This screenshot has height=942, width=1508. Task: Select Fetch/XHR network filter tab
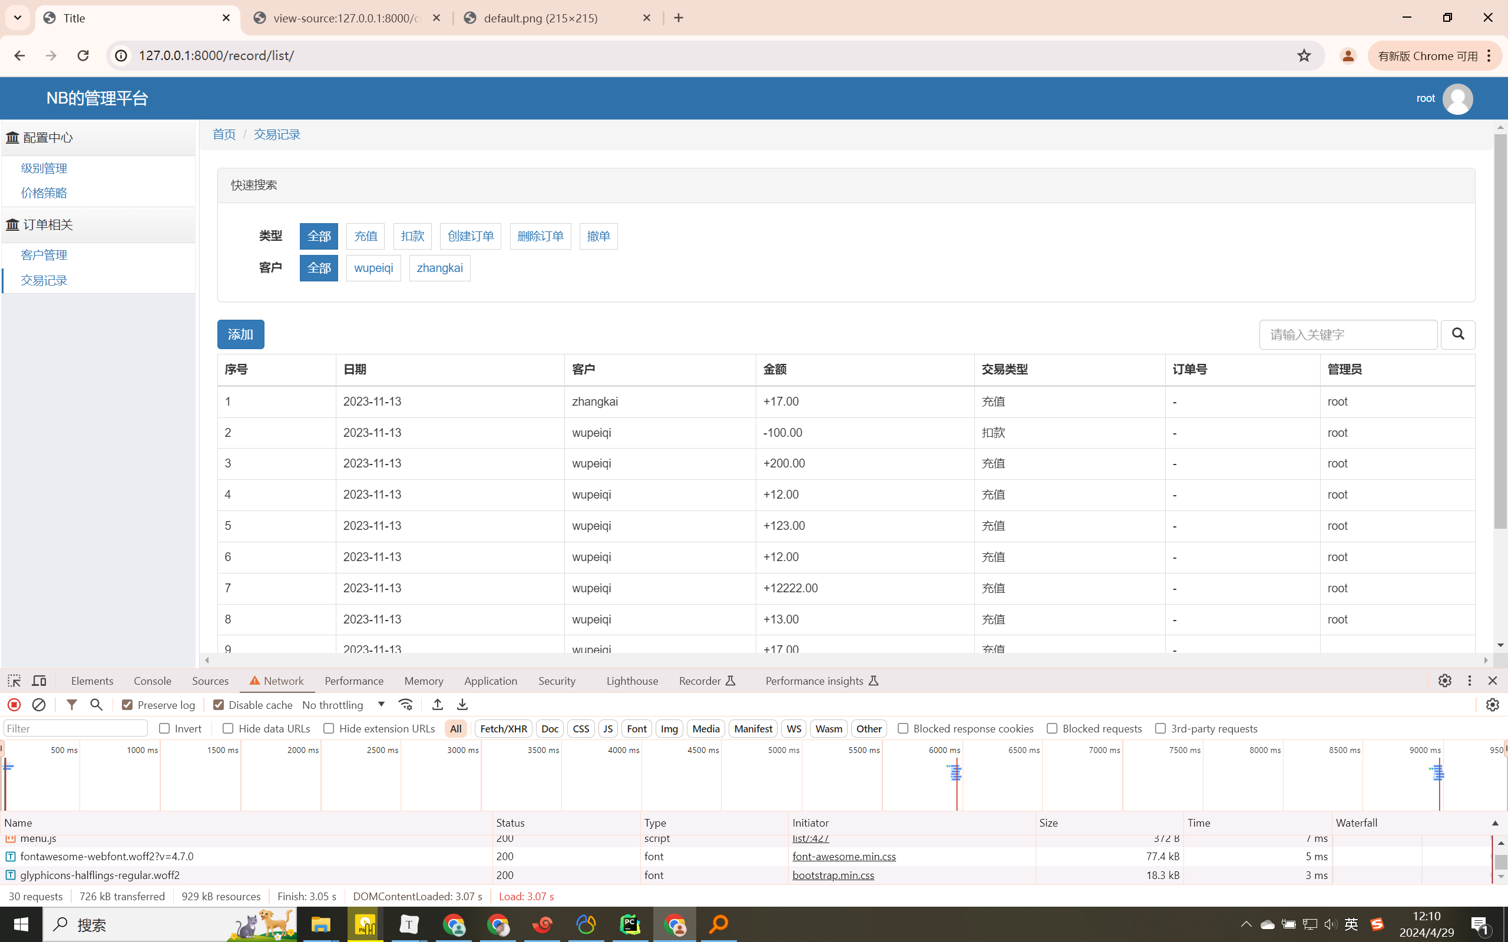coord(502,728)
